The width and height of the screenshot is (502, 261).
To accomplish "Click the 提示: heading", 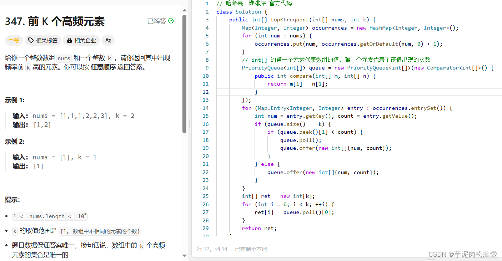I will click(x=12, y=200).
